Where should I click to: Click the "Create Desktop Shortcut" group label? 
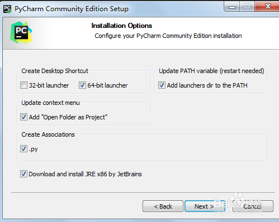click(x=55, y=71)
